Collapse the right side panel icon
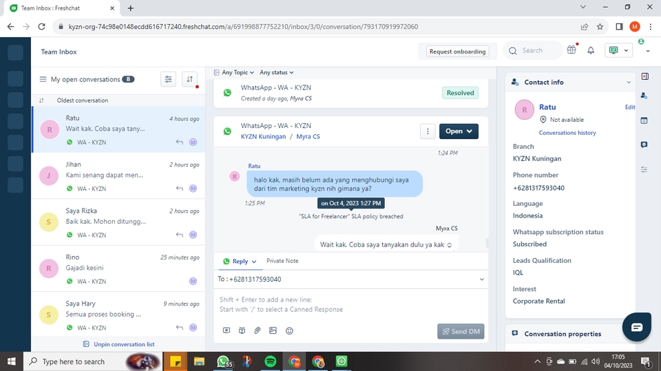The height and width of the screenshot is (371, 661). (x=644, y=76)
